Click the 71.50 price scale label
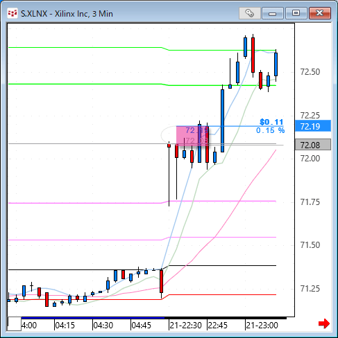 click(310, 245)
